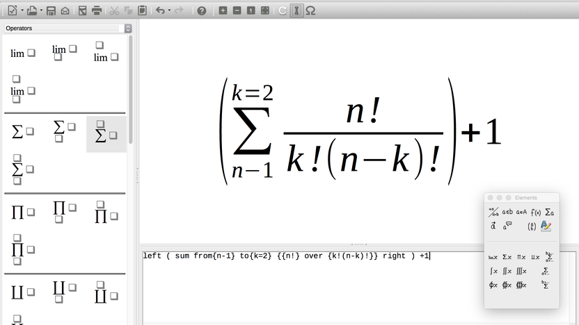
Task: Insert limit with lower subscript element
Action: [65, 52]
